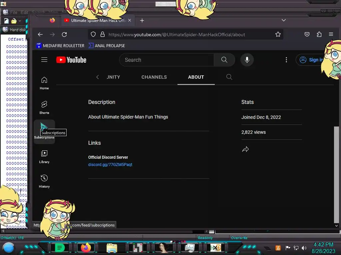Click the Joined Dec 8, 2022 stat

(x=261, y=117)
